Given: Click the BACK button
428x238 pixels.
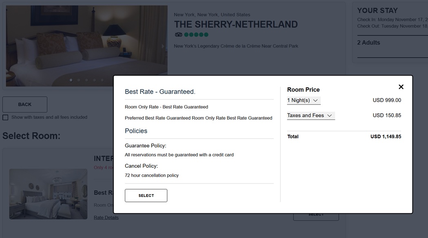Looking at the screenshot, I should (25, 104).
